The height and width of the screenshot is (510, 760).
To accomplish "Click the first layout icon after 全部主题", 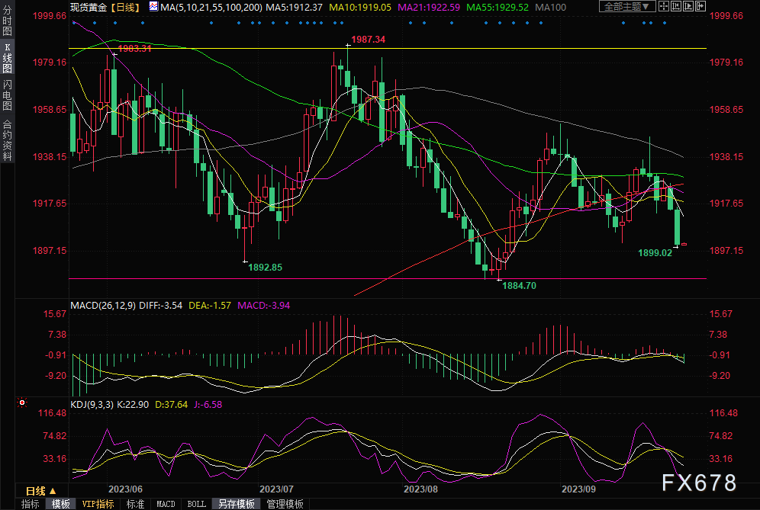I will click(x=665, y=7).
